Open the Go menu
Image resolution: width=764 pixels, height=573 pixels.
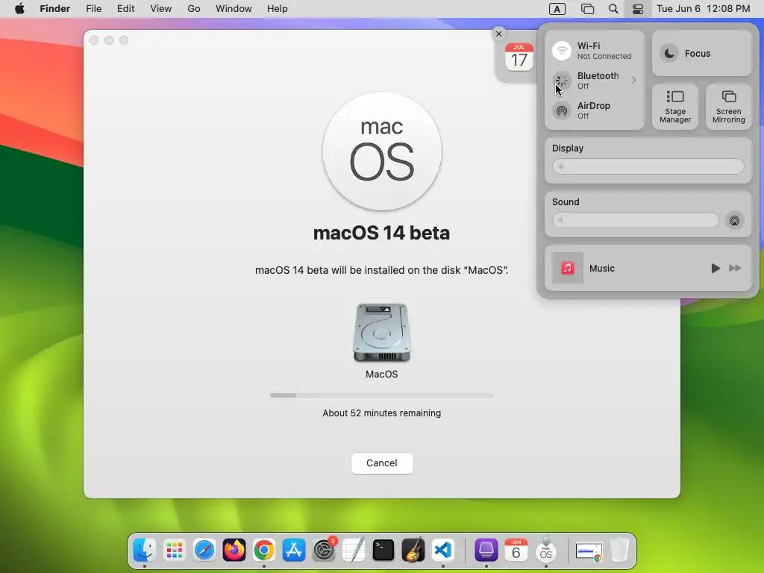pyautogui.click(x=193, y=9)
